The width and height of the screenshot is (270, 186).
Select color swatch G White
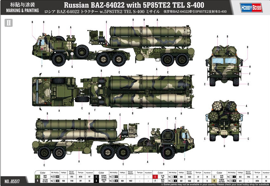tap(214, 177)
